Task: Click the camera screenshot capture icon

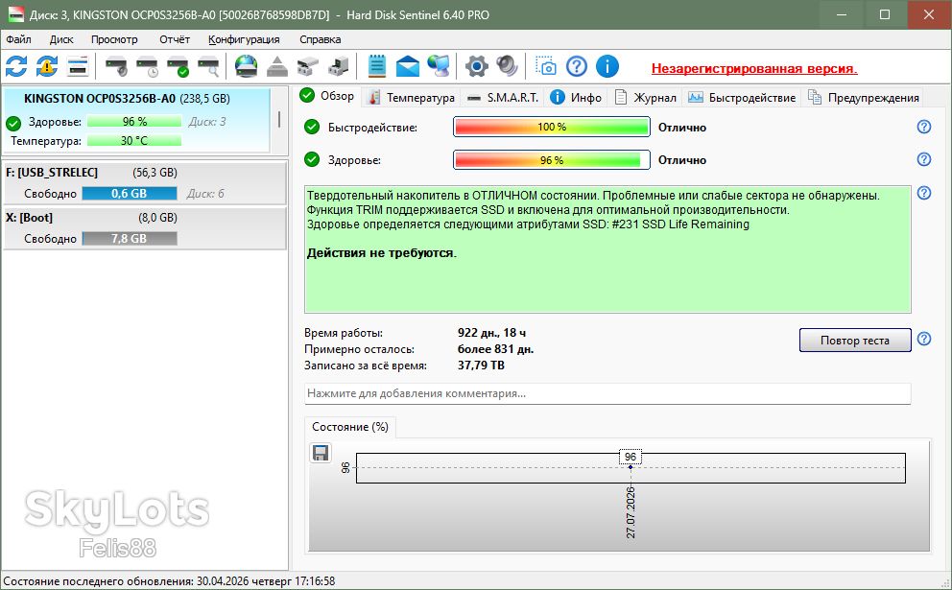Action: [x=546, y=65]
